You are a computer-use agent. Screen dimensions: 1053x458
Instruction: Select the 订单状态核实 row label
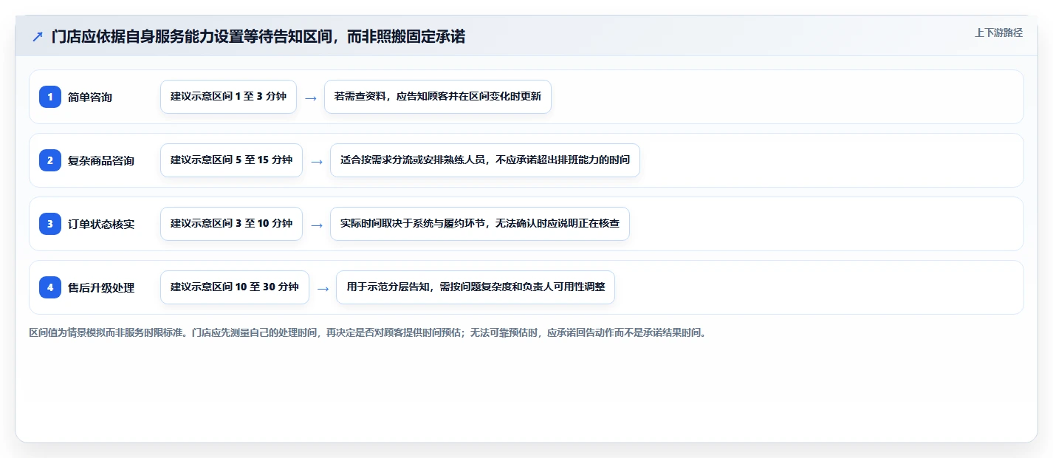pyautogui.click(x=101, y=225)
